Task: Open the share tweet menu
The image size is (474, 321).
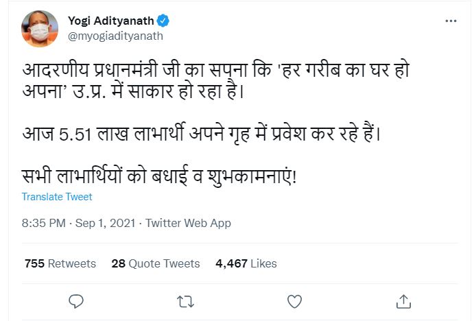Action: pos(403,300)
